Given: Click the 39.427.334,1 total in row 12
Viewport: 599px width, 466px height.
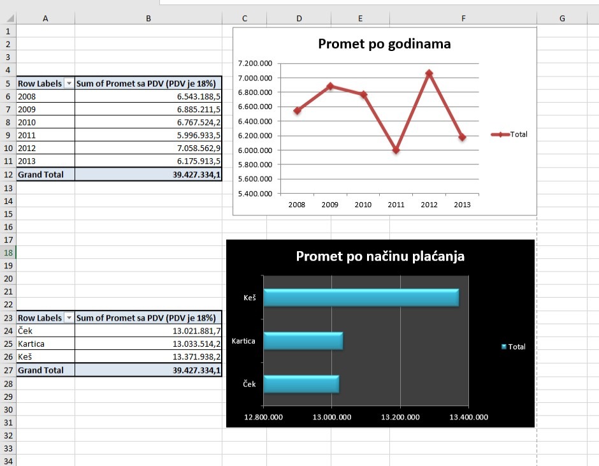Looking at the screenshot, I should [x=148, y=174].
